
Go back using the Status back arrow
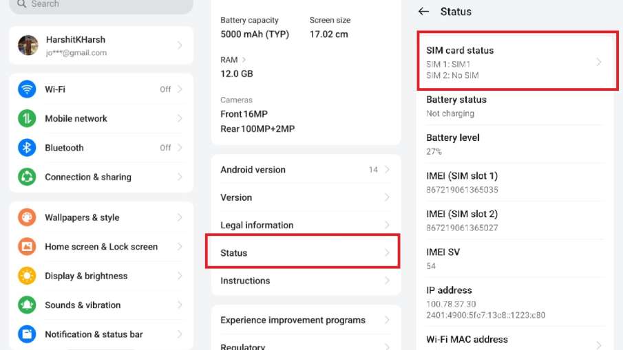point(424,12)
